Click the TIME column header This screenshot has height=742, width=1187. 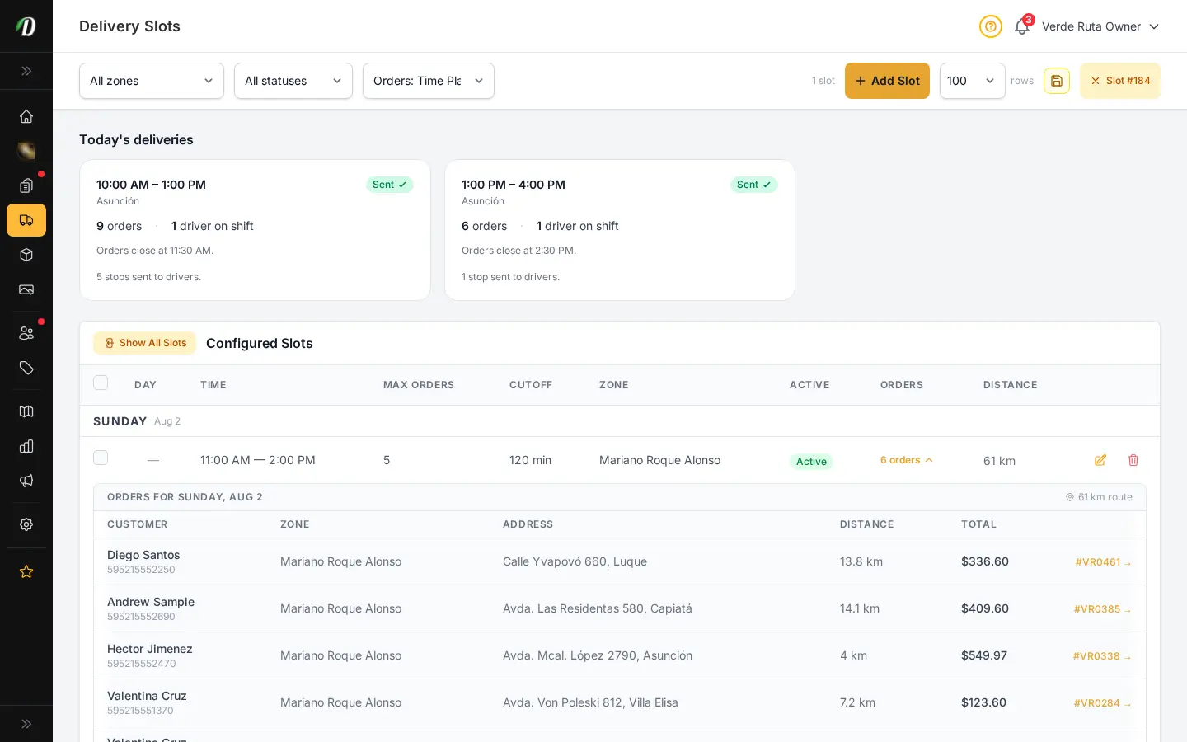click(213, 385)
